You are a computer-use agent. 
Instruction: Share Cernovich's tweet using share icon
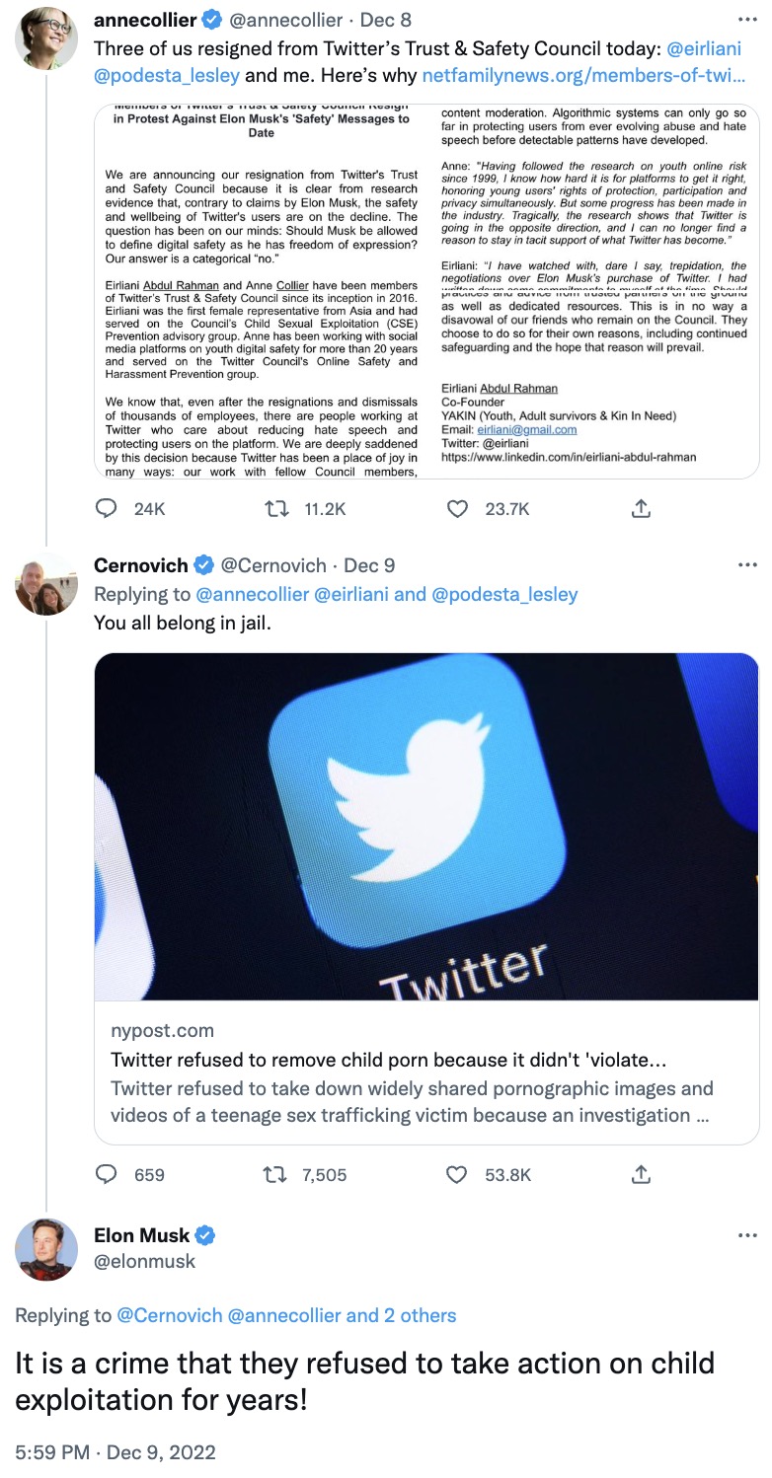pos(641,1174)
